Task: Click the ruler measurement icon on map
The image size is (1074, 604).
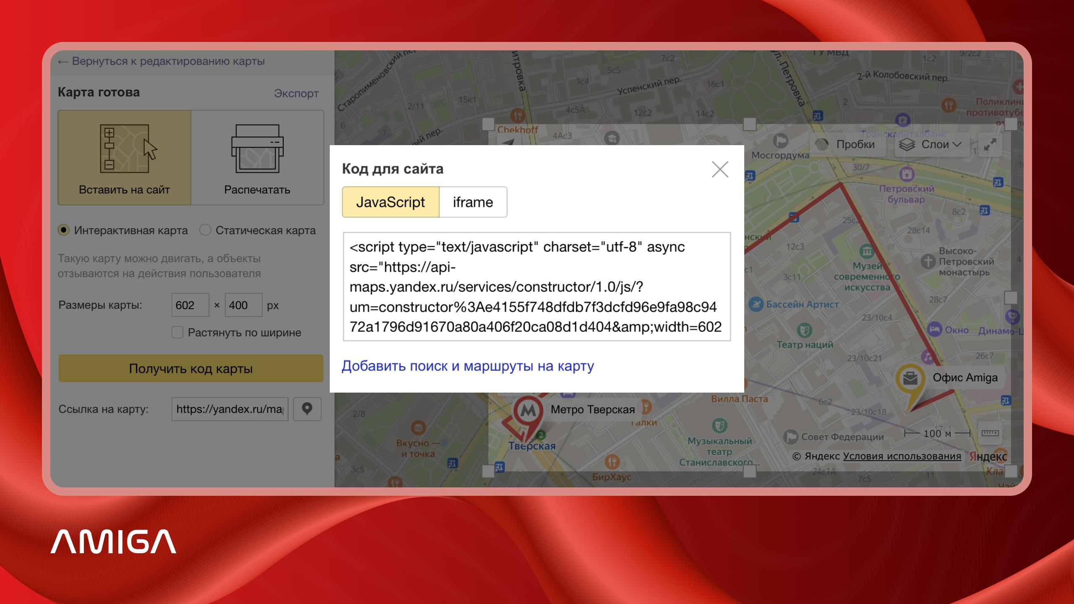Action: [990, 433]
